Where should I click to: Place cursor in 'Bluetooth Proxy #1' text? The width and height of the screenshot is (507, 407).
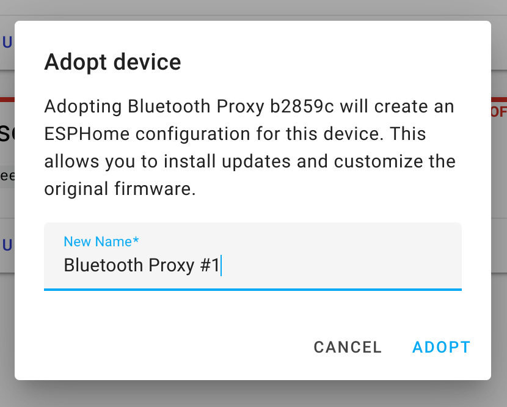[x=142, y=265]
